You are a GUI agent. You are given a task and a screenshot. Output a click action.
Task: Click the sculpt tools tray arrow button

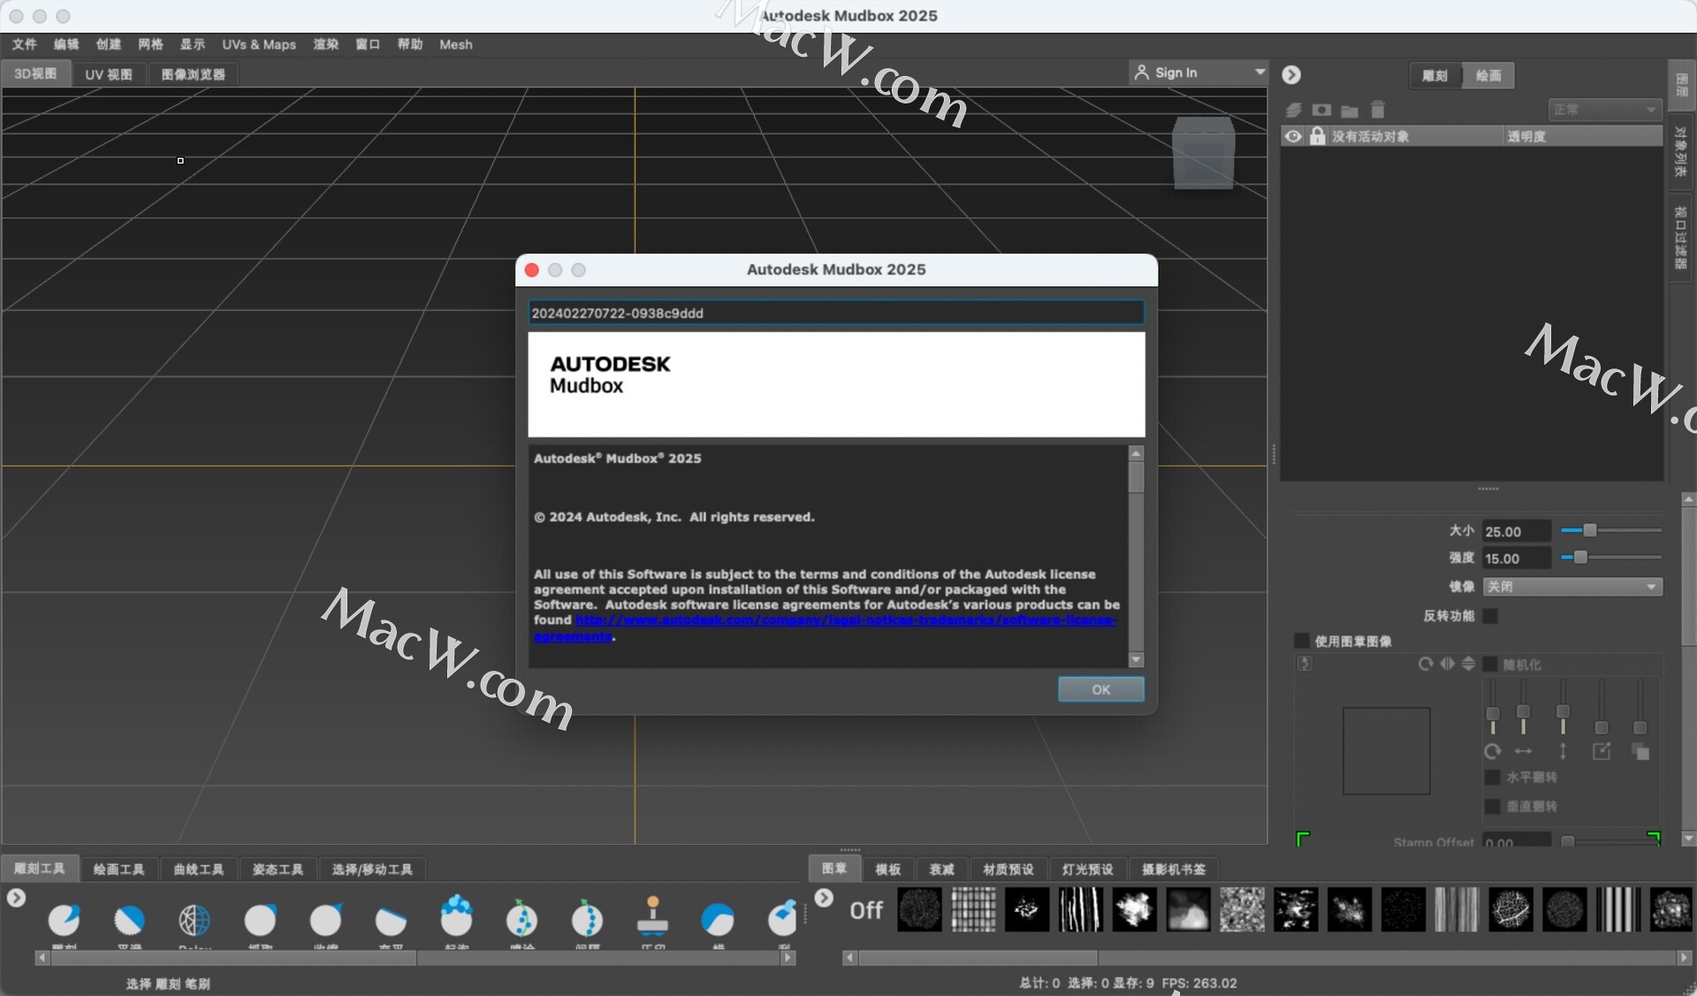coord(16,898)
